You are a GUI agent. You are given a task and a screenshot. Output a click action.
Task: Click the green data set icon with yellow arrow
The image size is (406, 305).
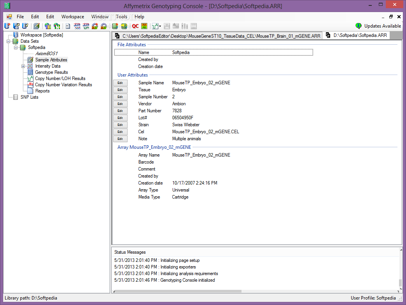[124, 26]
